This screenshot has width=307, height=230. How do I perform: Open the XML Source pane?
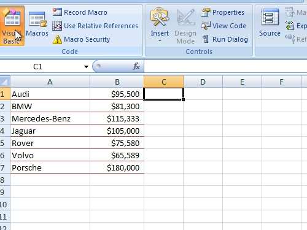(x=270, y=23)
